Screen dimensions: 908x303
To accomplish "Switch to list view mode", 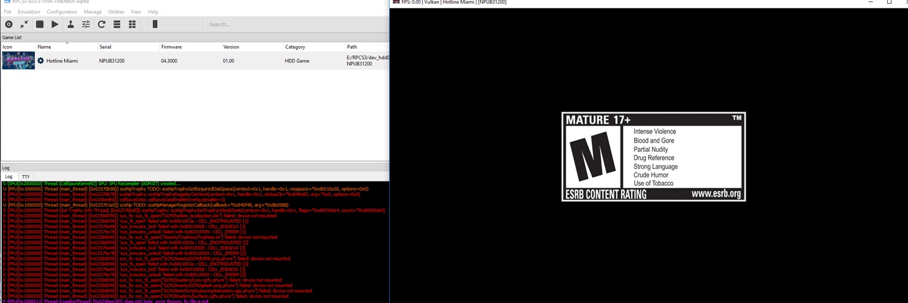I will click(x=117, y=25).
